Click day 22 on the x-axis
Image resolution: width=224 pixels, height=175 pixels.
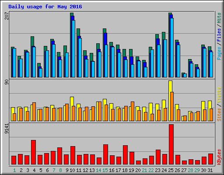coord(151,170)
